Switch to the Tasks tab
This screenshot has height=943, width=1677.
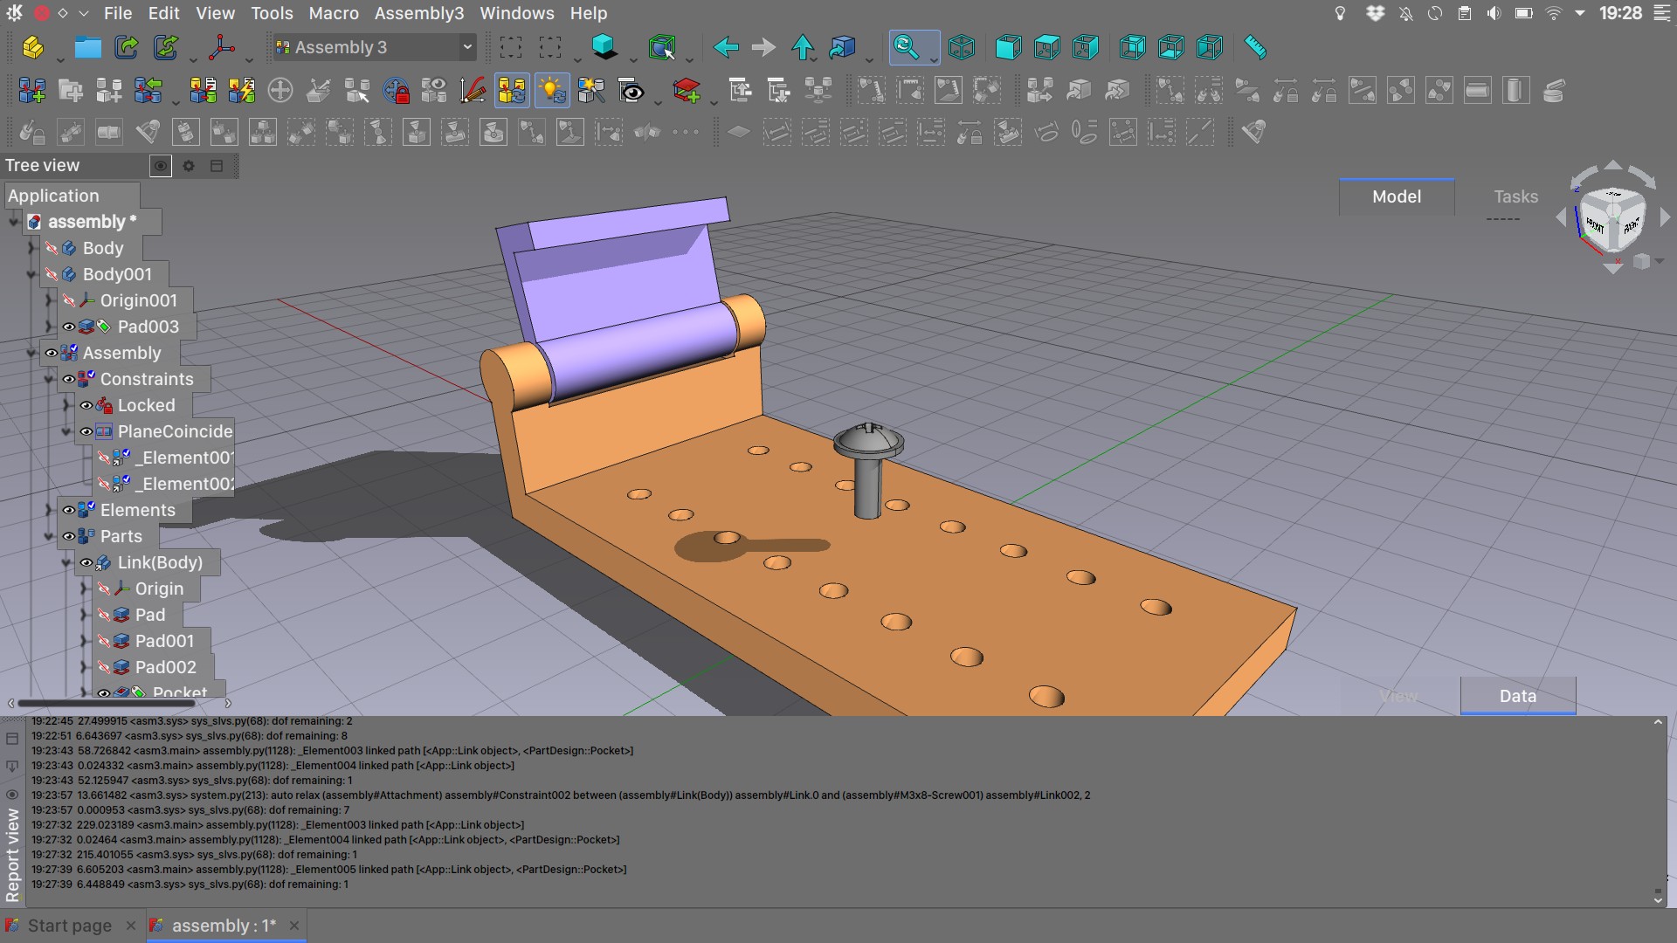point(1515,196)
